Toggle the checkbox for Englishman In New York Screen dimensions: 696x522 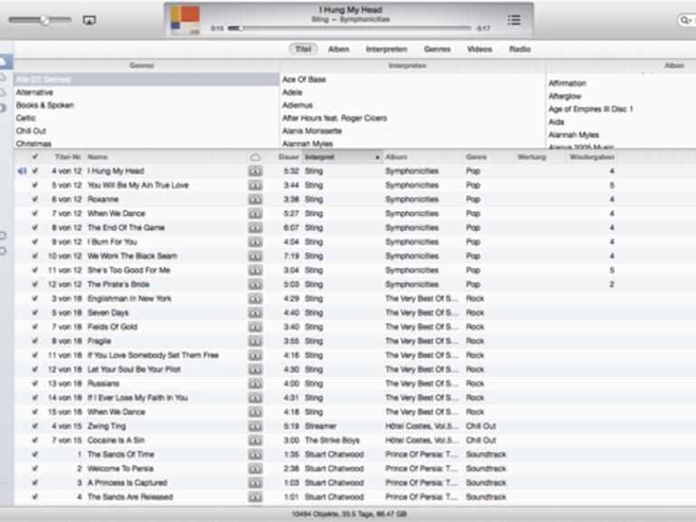click(x=35, y=299)
